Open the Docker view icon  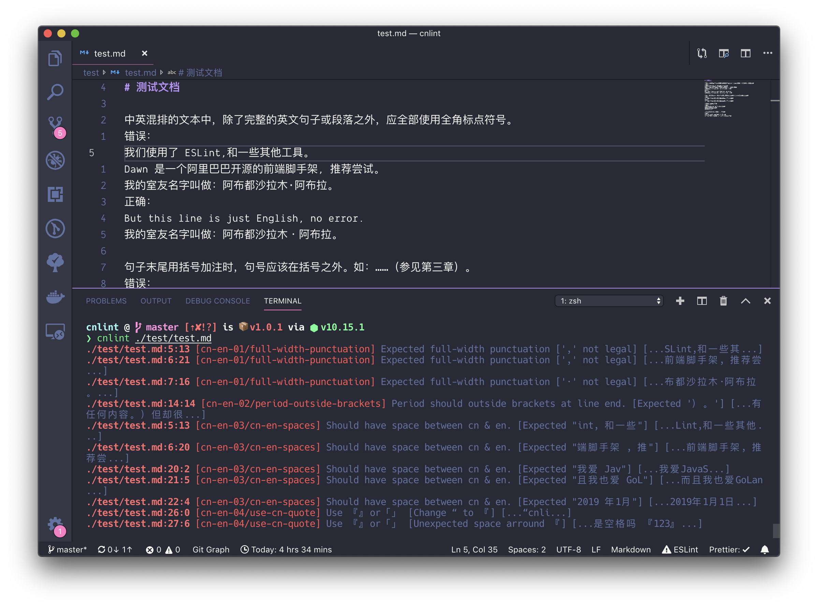pos(55,296)
